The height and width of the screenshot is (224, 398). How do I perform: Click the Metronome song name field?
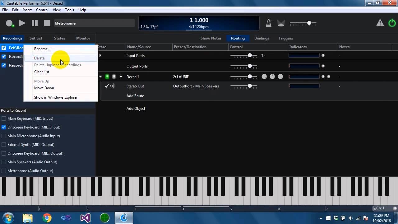(94, 23)
